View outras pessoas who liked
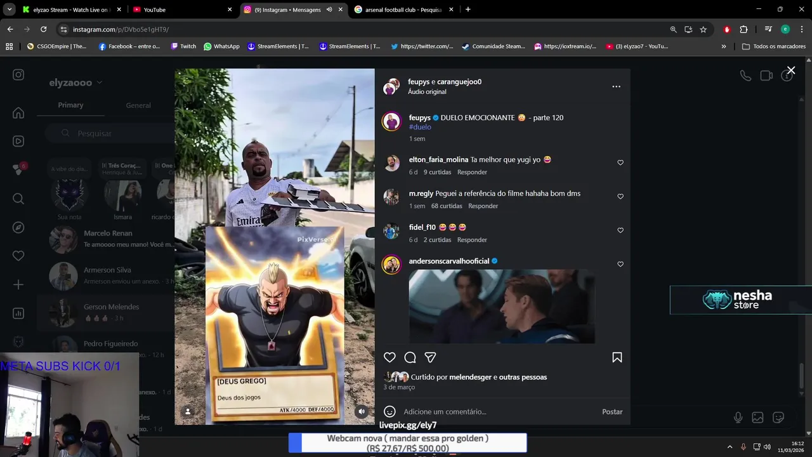The height and width of the screenshot is (457, 812). 523,377
